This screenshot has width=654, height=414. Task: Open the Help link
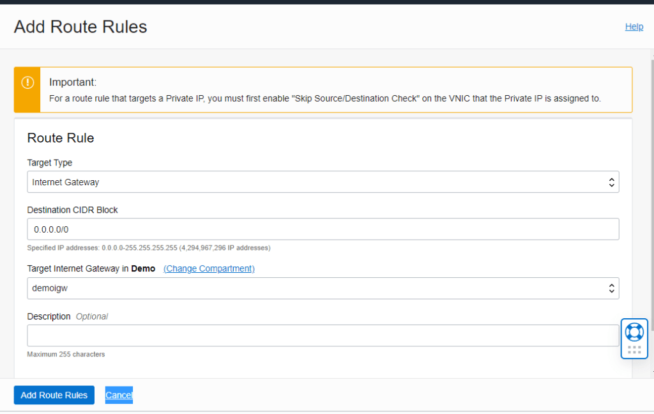(634, 27)
